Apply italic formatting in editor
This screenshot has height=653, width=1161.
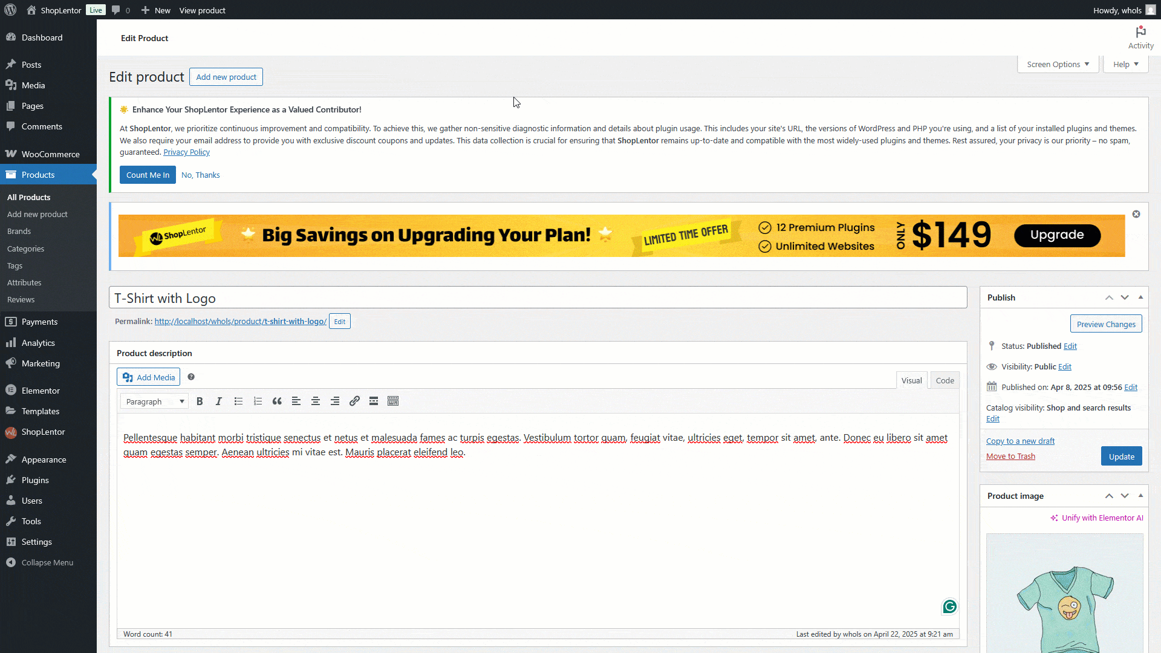pyautogui.click(x=219, y=401)
